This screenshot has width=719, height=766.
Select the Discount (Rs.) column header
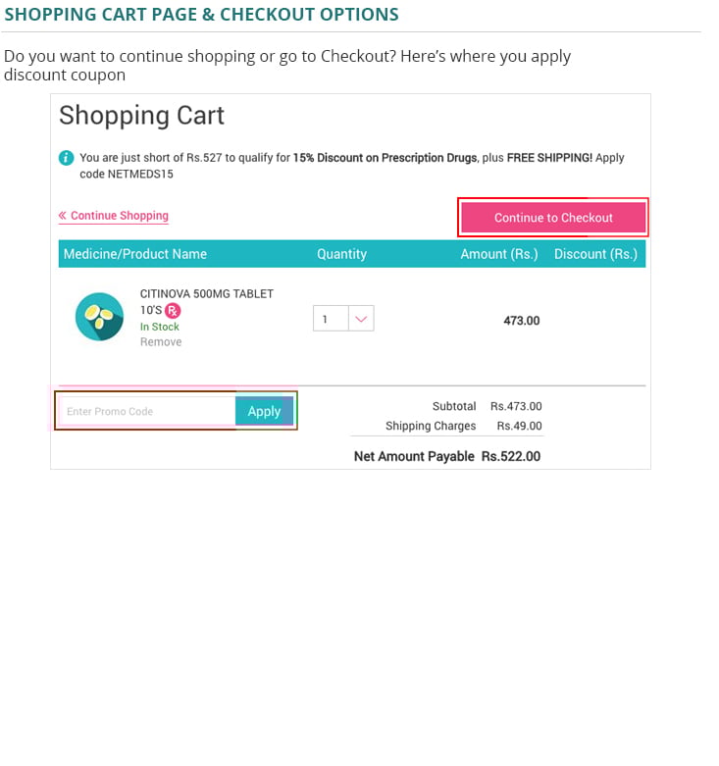point(595,254)
